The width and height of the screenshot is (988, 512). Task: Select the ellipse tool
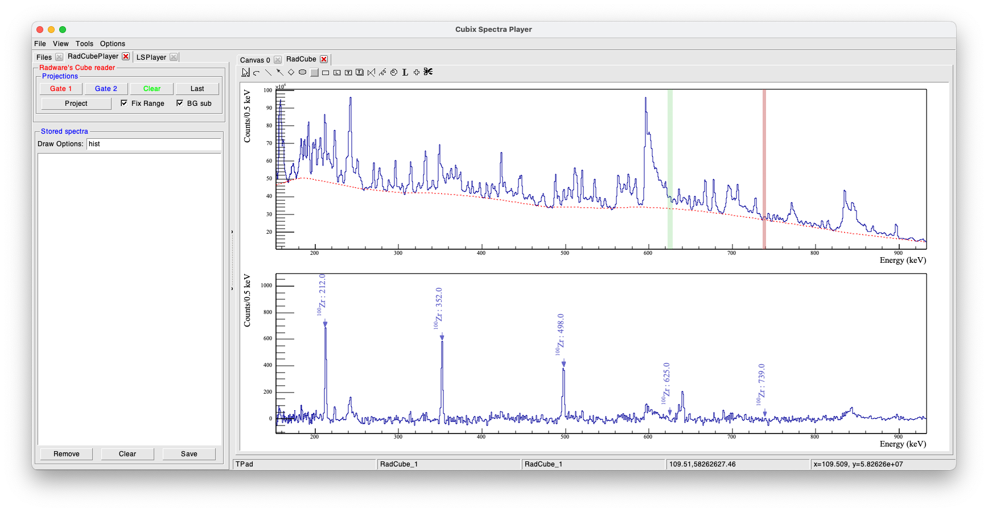click(x=302, y=72)
